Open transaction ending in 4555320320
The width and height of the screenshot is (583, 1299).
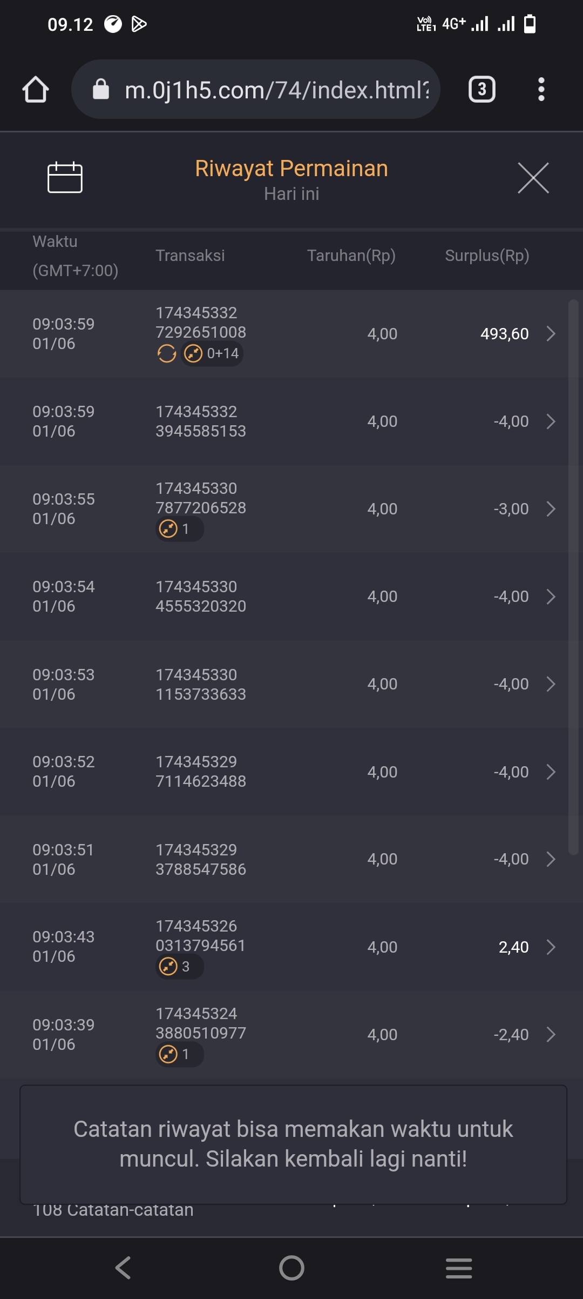(x=201, y=597)
